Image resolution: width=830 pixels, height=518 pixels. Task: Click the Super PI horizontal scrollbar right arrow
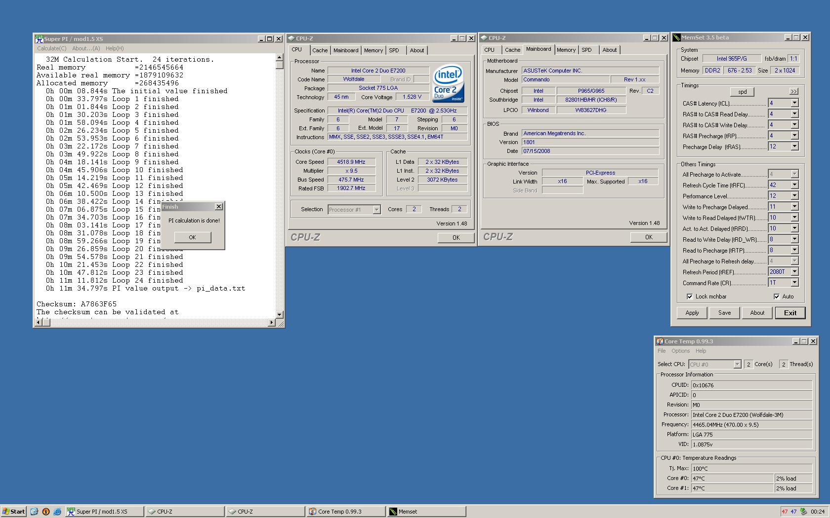[x=271, y=323]
